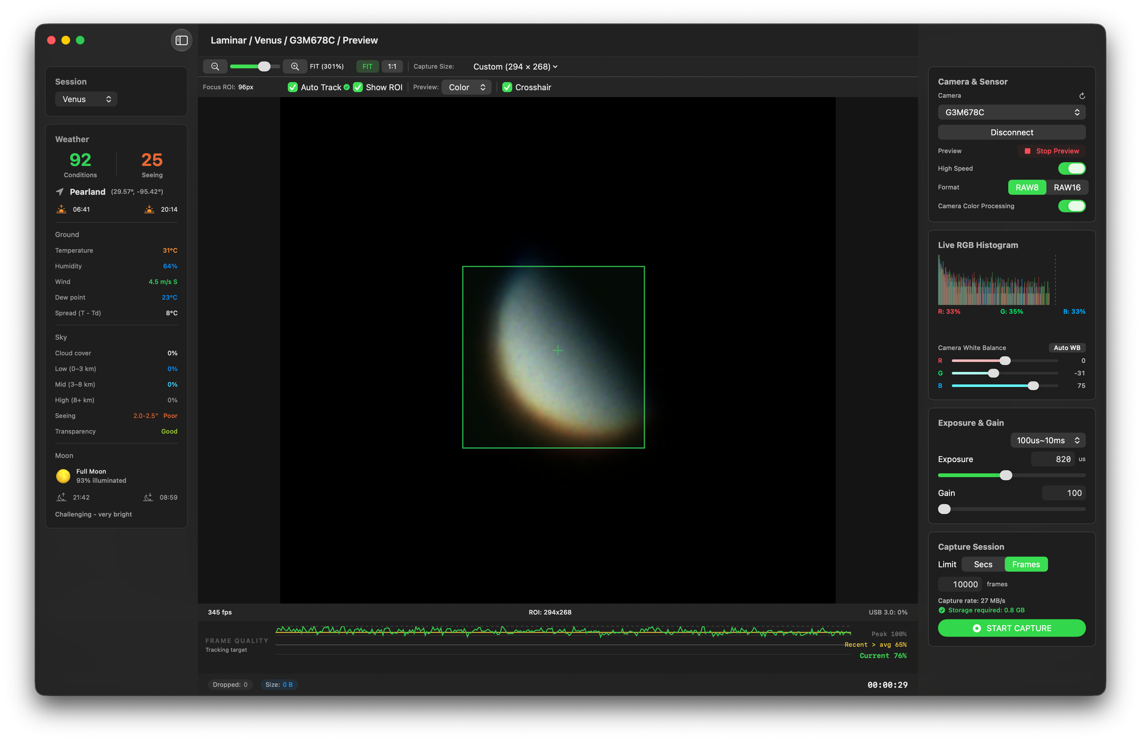Click the Live RGB Histogram graph
1141x742 pixels.
click(x=997, y=280)
